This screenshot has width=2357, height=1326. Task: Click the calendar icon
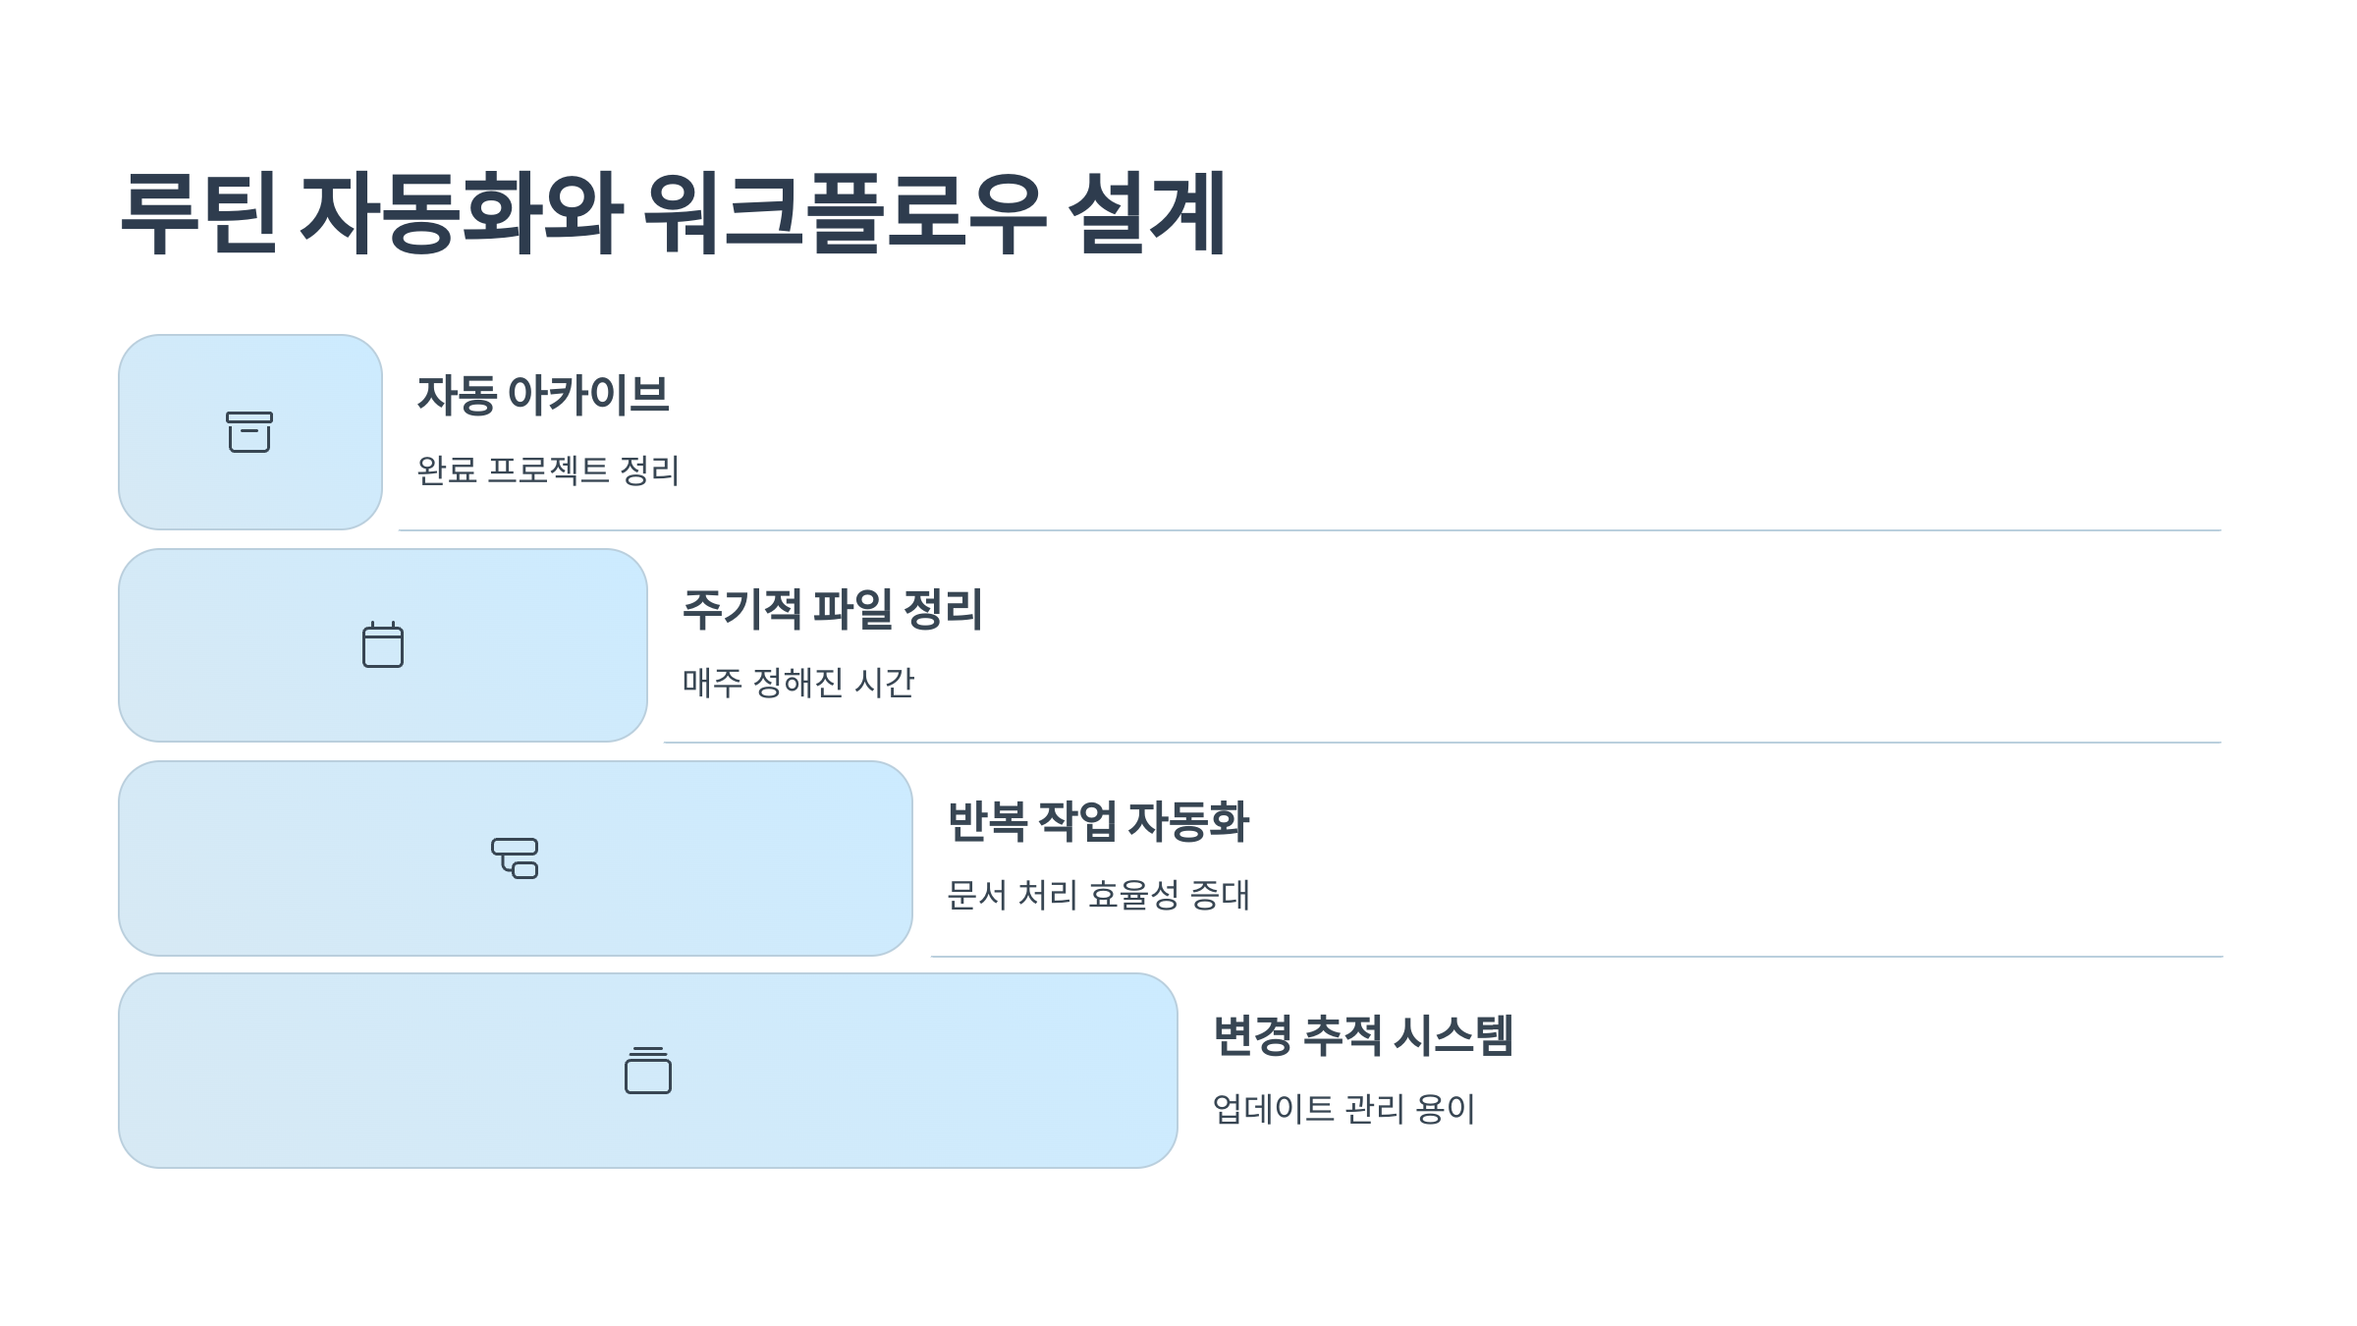(x=383, y=644)
